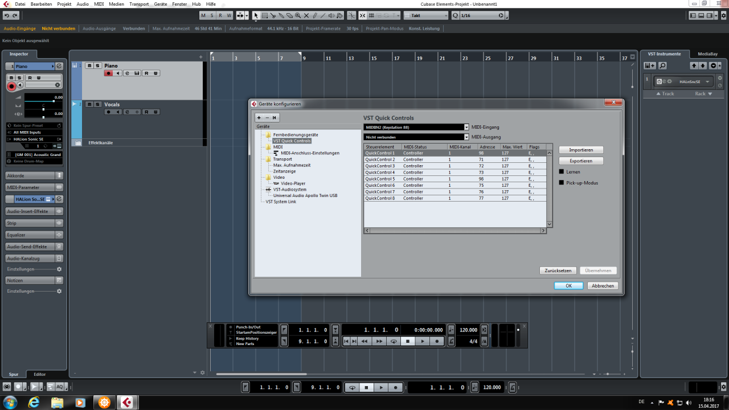Select VST System Link tree item
Screen dimensions: 729x410
pyautogui.click(x=281, y=202)
